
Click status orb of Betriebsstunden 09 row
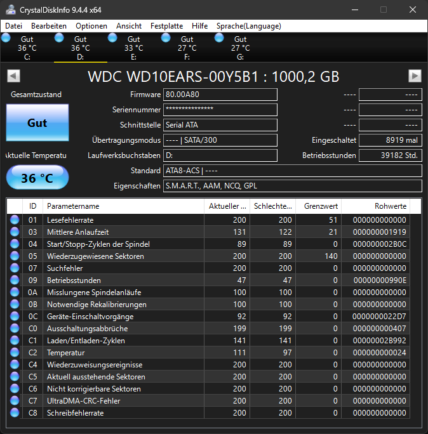point(15,280)
